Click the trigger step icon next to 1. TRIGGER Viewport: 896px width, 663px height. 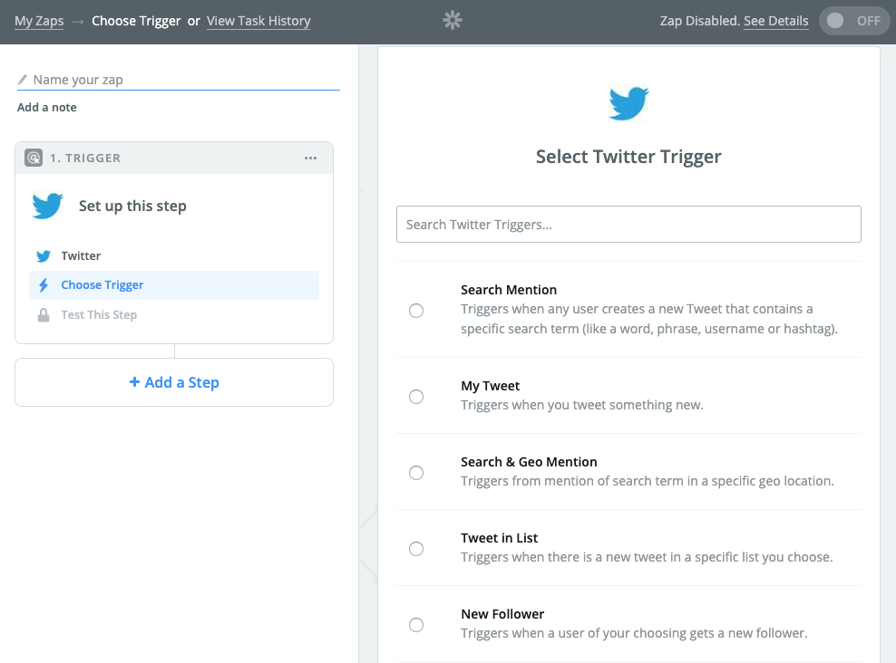click(34, 158)
